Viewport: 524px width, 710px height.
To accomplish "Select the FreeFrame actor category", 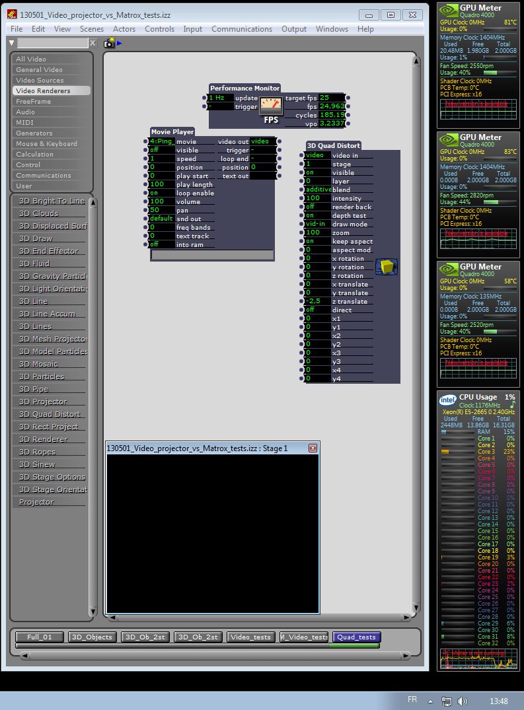I will (51, 102).
